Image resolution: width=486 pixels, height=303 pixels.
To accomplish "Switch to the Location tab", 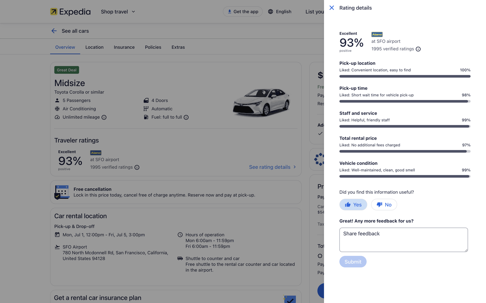I will [x=94, y=47].
